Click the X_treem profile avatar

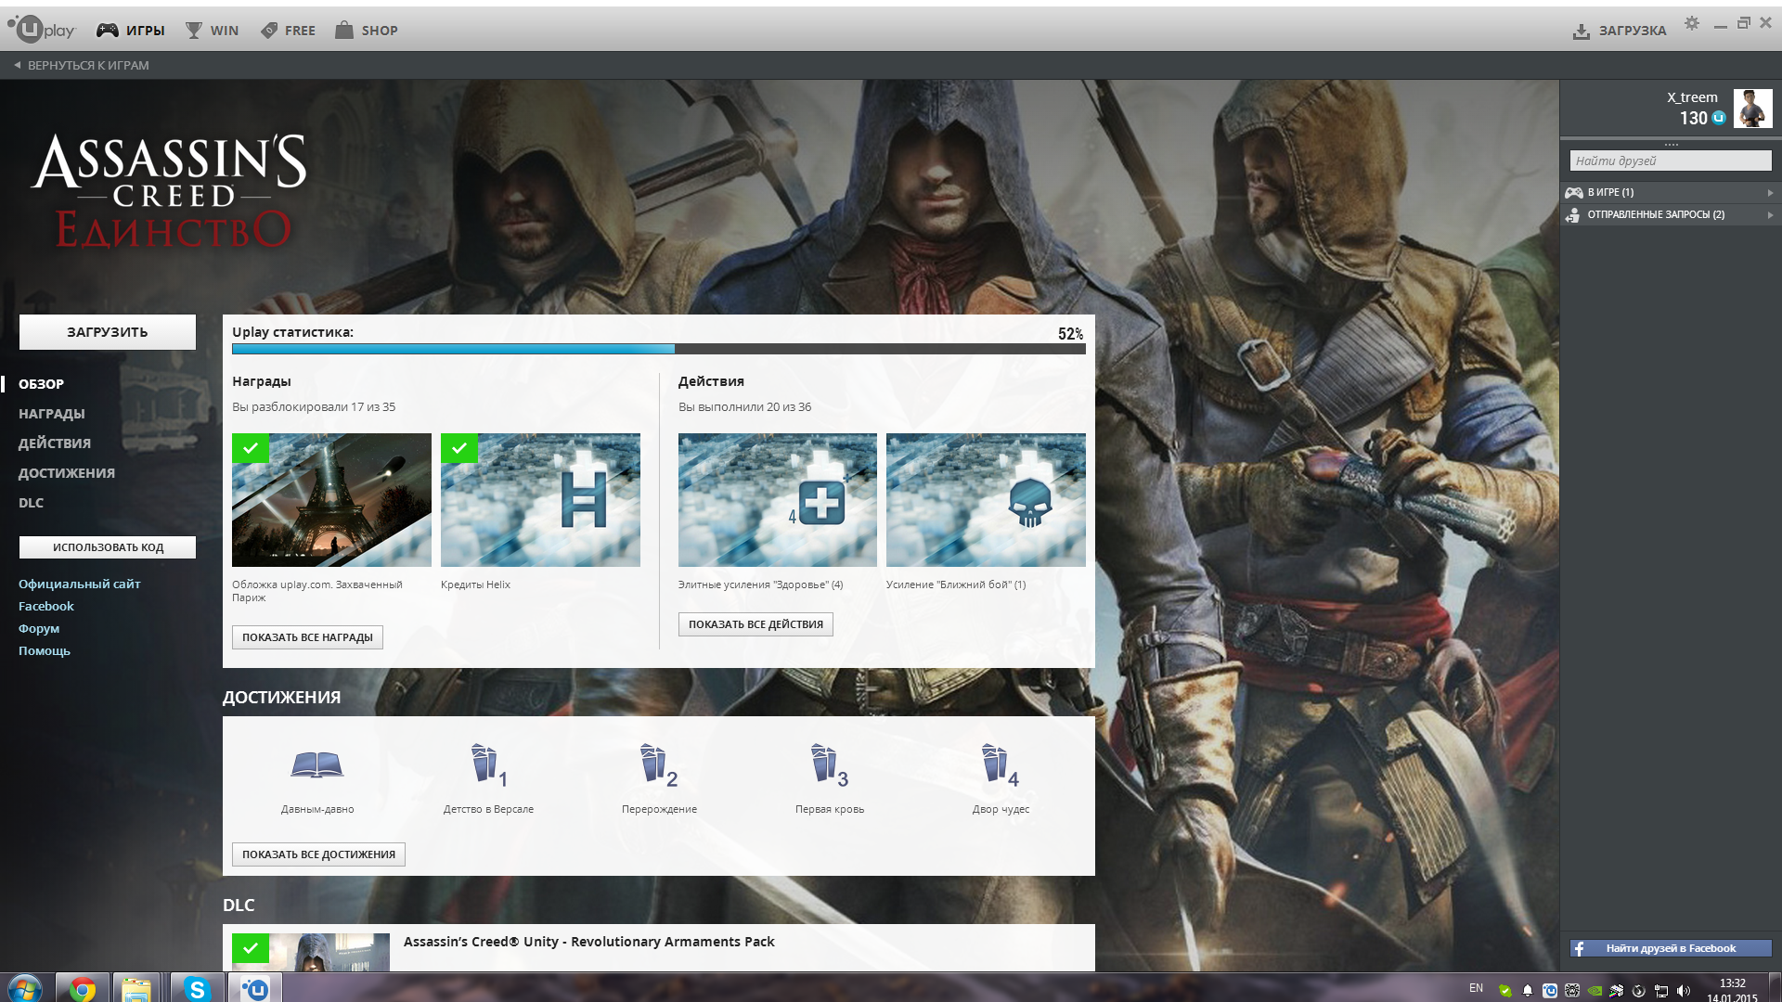(1752, 109)
